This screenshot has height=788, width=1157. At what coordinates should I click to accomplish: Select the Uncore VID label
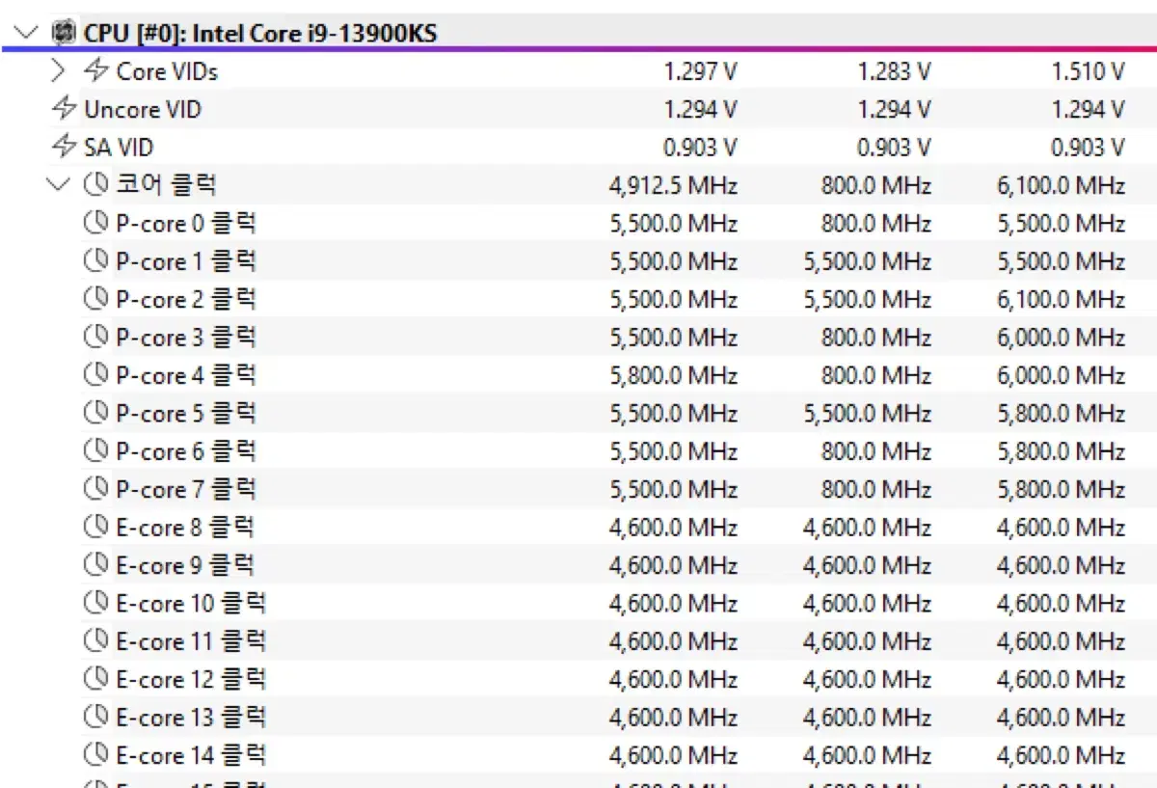click(x=143, y=109)
